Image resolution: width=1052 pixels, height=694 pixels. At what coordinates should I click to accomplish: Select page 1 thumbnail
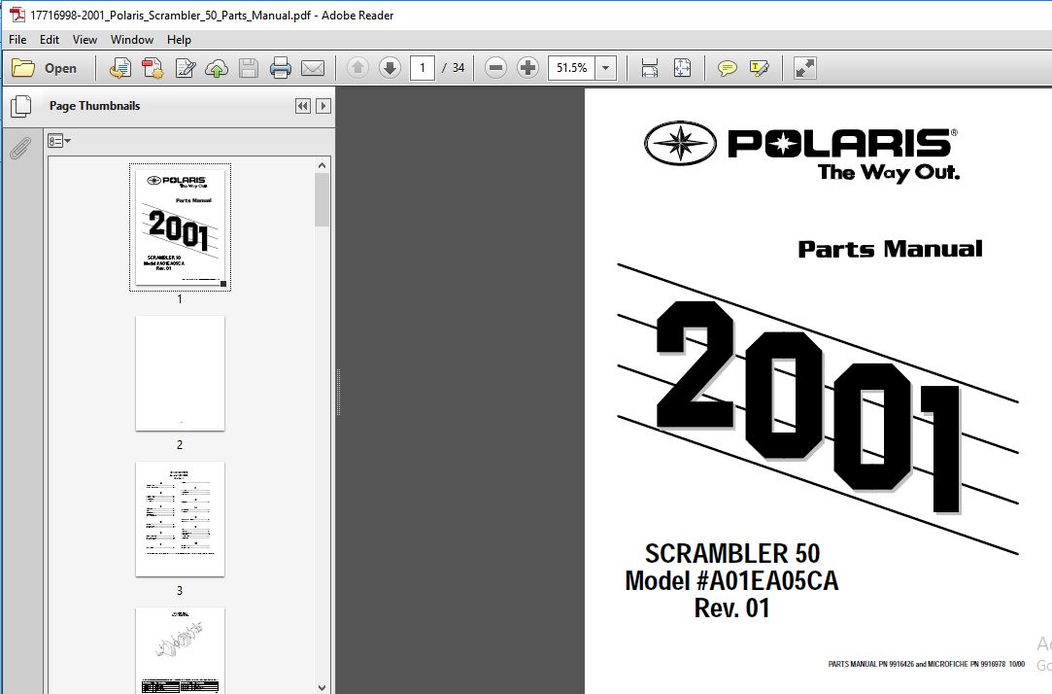tap(180, 226)
